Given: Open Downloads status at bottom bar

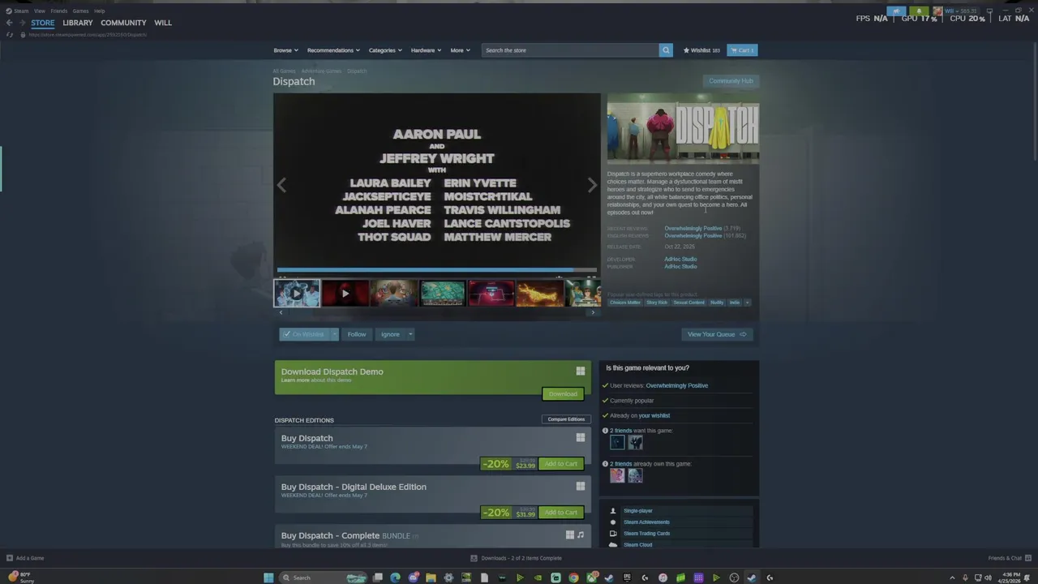Looking at the screenshot, I should [516, 558].
